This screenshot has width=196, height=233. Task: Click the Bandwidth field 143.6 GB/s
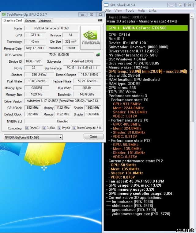(x=87, y=94)
